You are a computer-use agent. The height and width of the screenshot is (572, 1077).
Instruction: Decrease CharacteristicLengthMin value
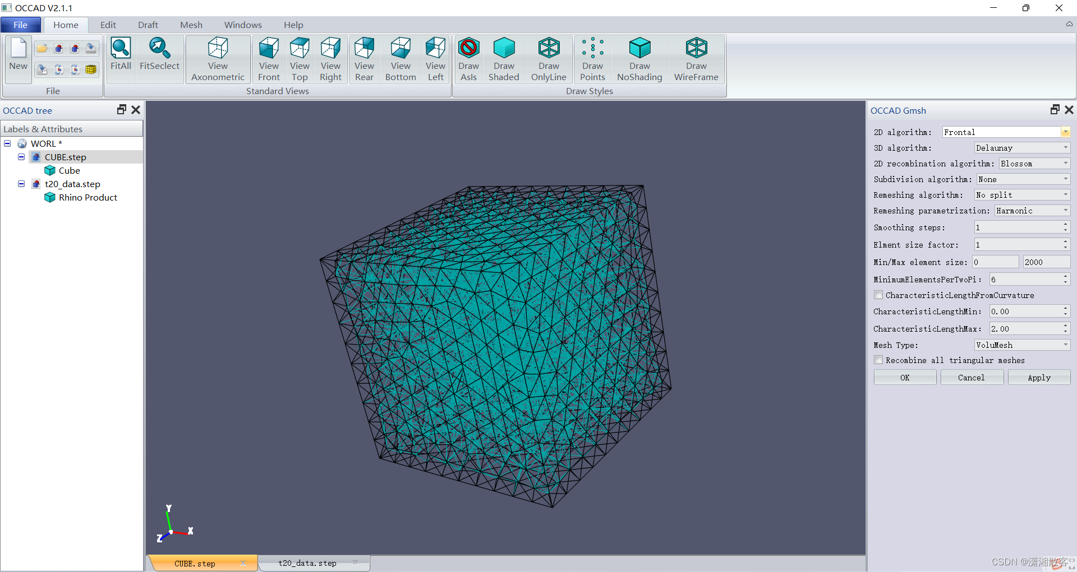pos(1065,314)
